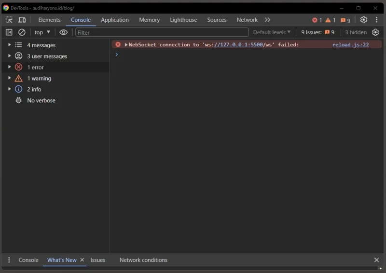Click the 1 error red circle icon
The image size is (386, 273).
(18, 67)
